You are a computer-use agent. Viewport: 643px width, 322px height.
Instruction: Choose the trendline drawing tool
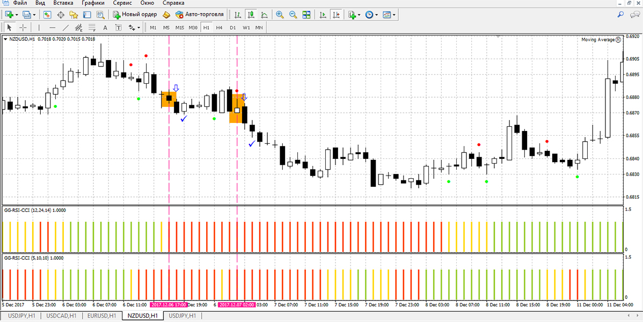65,27
